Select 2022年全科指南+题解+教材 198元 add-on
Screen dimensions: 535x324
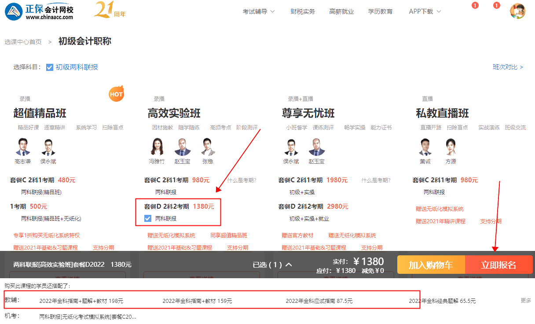[81, 301]
